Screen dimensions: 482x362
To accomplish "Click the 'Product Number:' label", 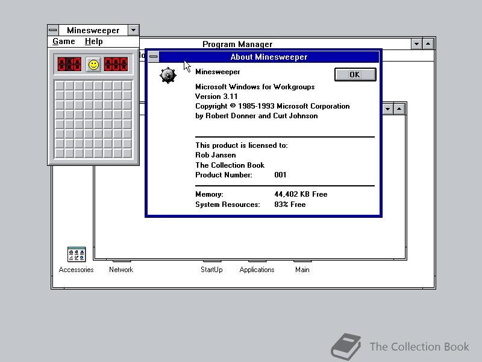I will point(224,175).
